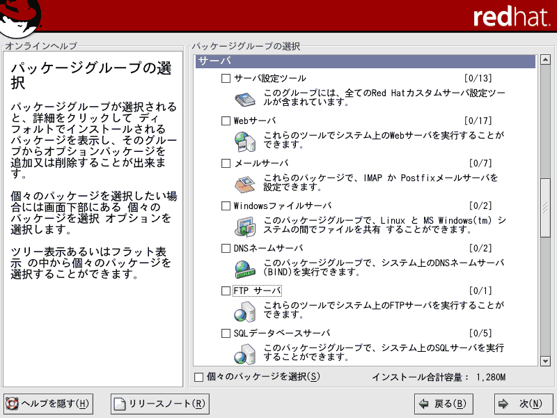Check the FTP サーバ checkbox

[x=226, y=291]
